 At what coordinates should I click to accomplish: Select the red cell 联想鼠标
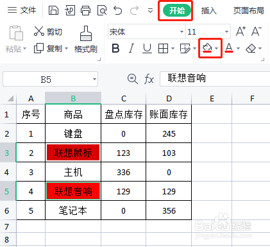[x=73, y=153]
